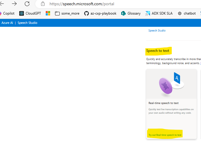201x141 pixels.
Task: Click the Speech to text heading
Action: tap(158, 51)
